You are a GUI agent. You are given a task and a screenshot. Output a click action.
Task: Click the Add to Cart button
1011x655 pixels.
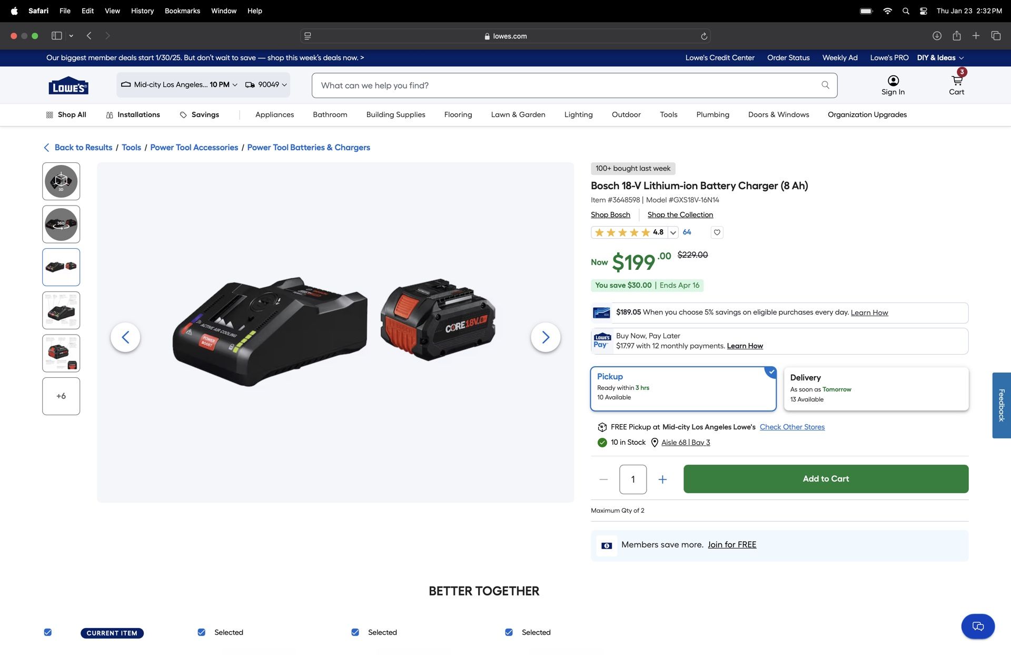point(825,478)
